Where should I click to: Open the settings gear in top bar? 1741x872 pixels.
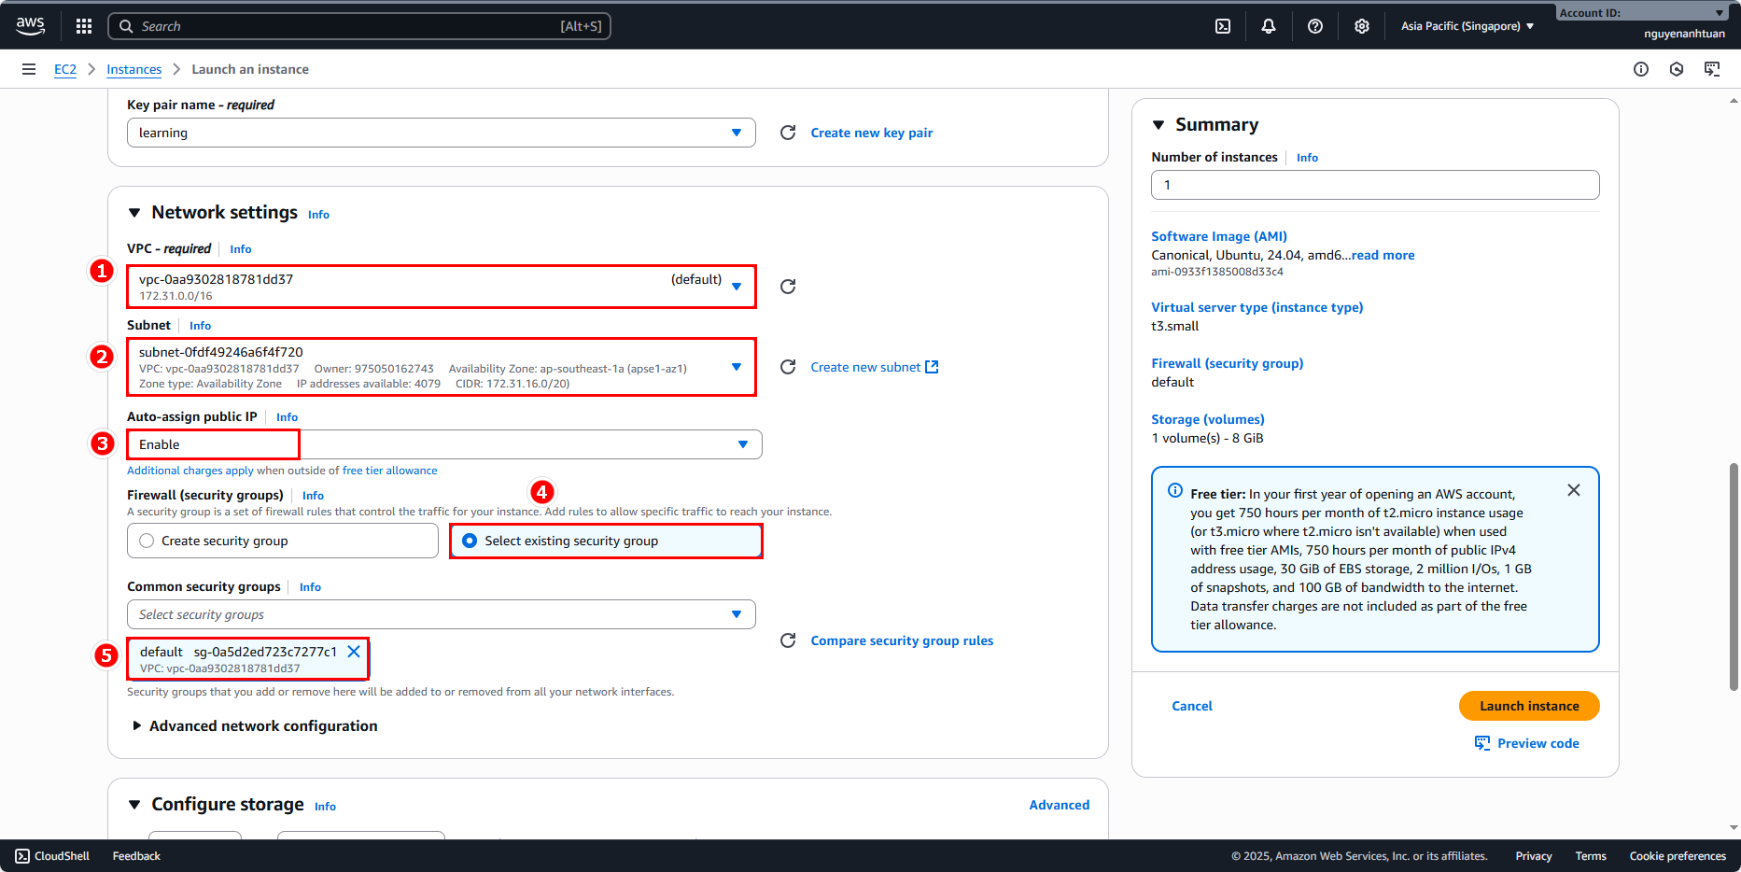1361,26
